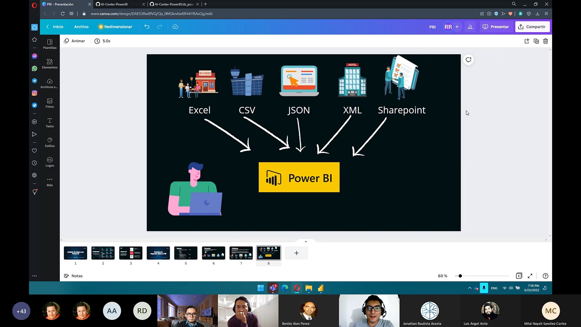Image resolution: width=581 pixels, height=327 pixels.
Task: Click the browser address bar URL
Action: (152, 14)
